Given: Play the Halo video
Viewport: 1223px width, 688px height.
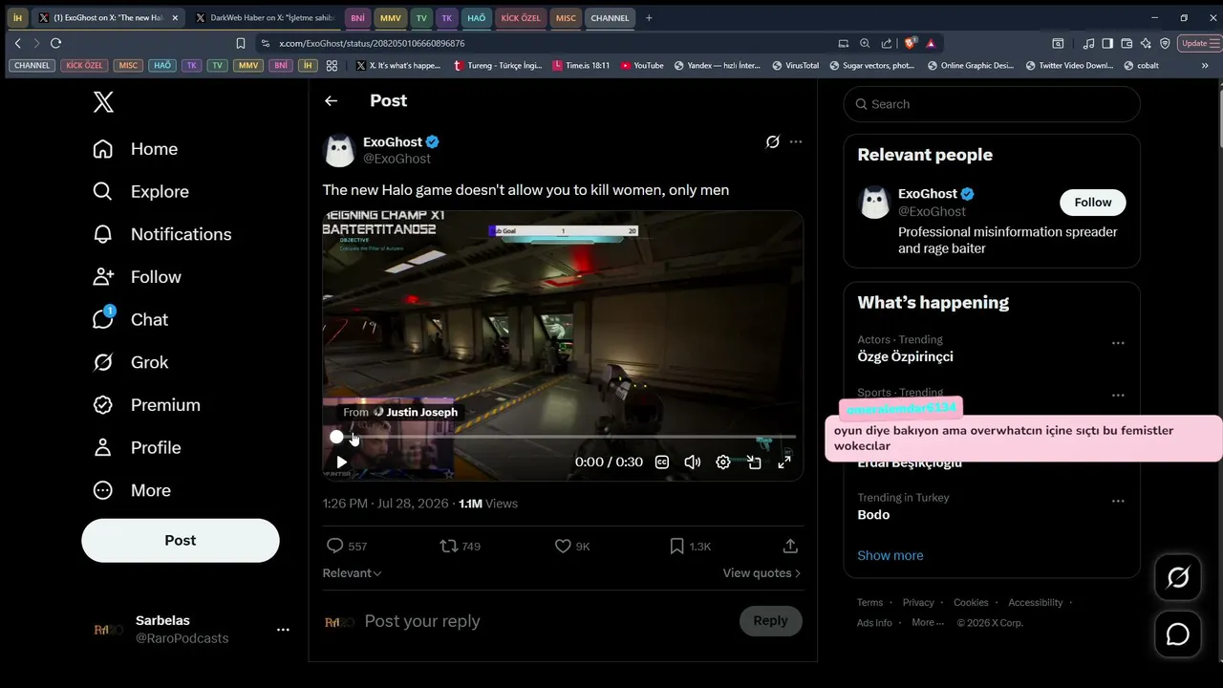Looking at the screenshot, I should (341, 462).
